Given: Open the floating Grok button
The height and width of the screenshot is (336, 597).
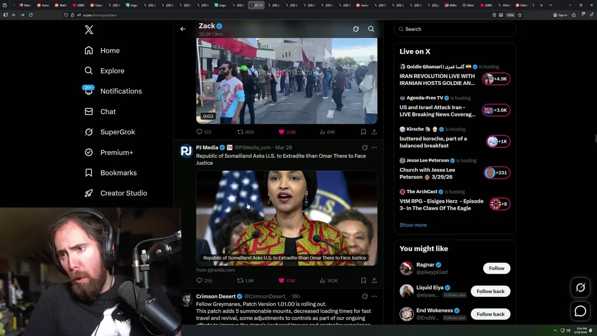Looking at the screenshot, I should [x=580, y=288].
